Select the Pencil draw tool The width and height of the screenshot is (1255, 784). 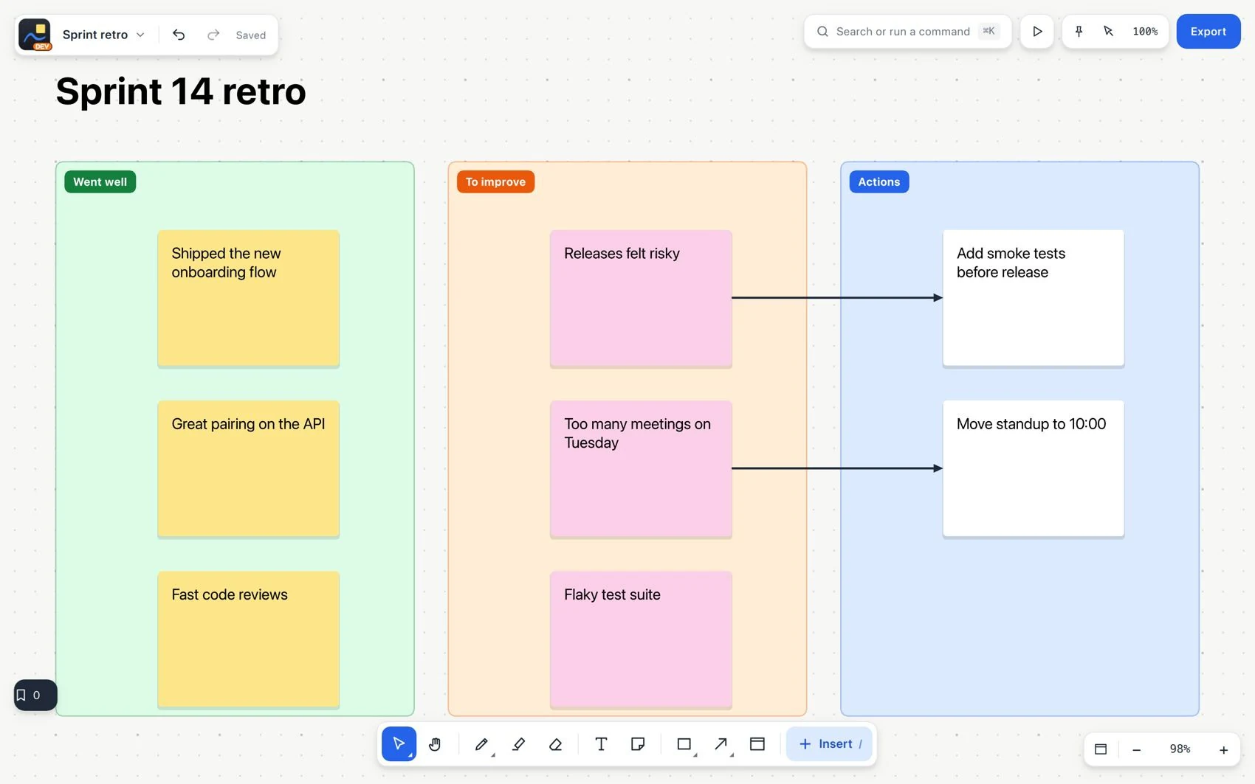coord(481,743)
